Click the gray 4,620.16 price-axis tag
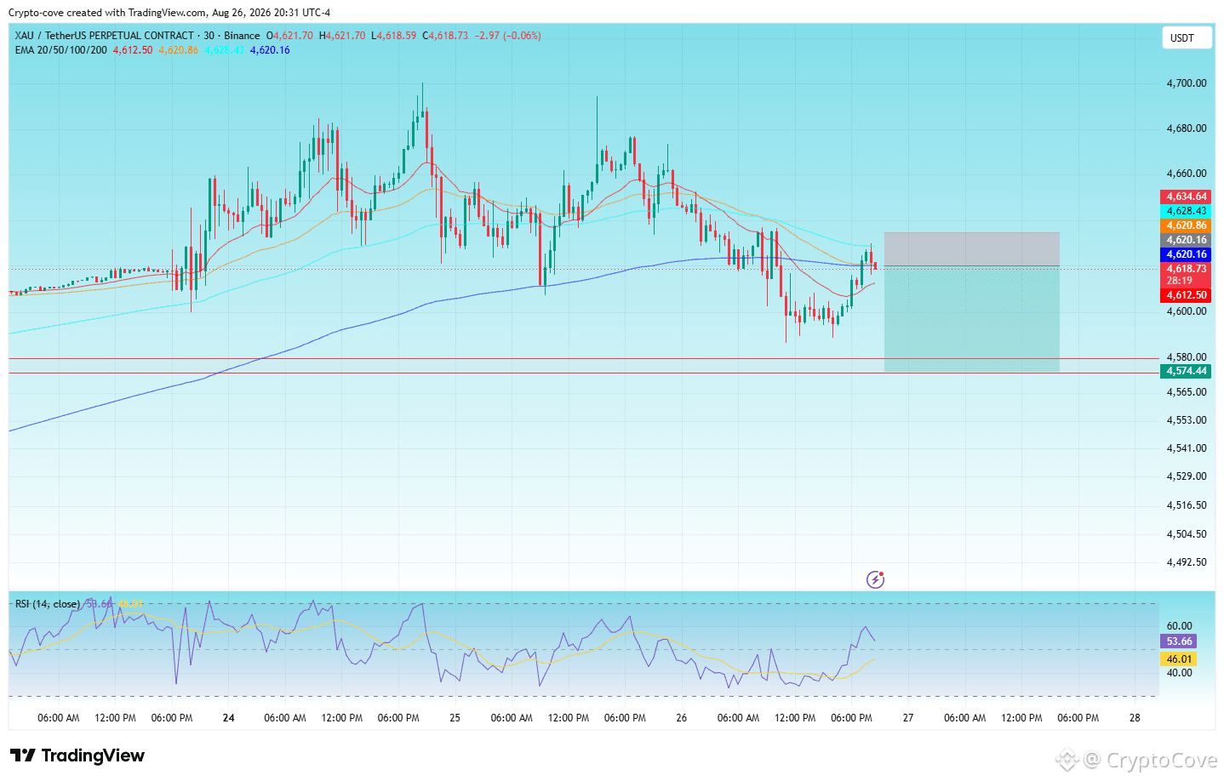This screenshot has height=781, width=1224. [1187, 240]
